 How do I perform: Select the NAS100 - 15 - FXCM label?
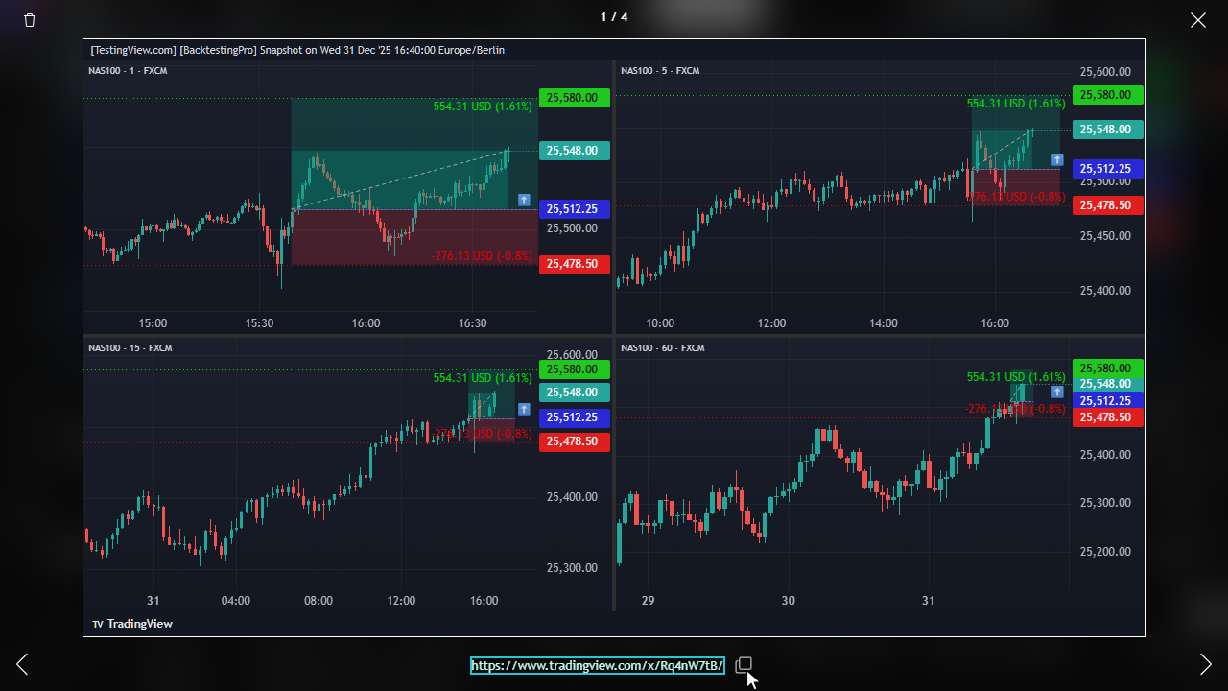(x=130, y=348)
